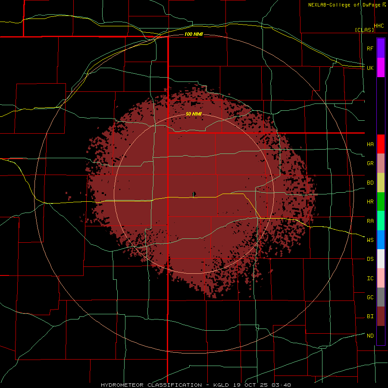Select the HR legend label
388x388 pixels.
[x=370, y=202]
